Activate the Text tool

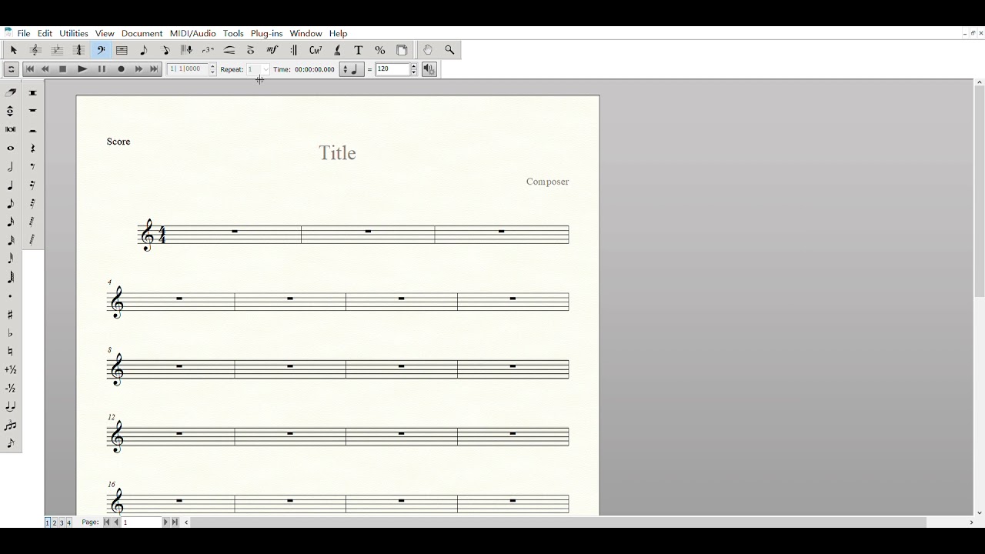(x=359, y=50)
